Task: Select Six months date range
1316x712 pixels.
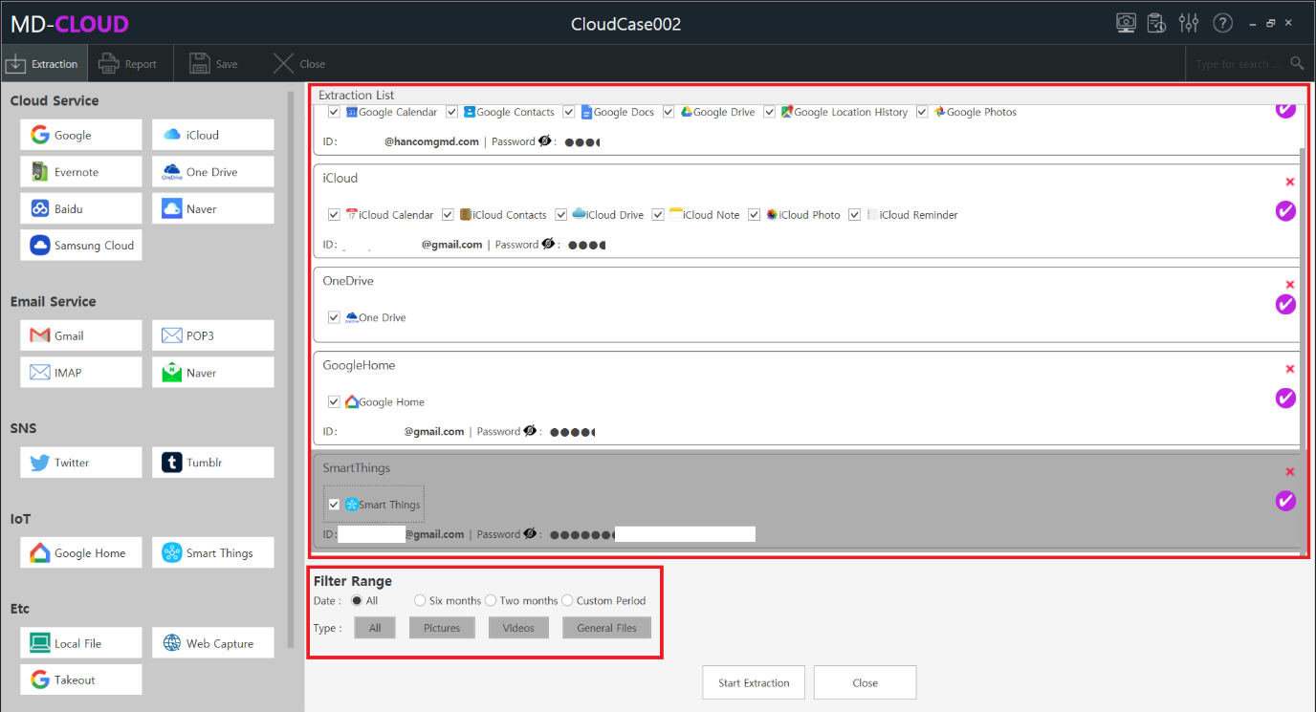Action: pos(420,601)
